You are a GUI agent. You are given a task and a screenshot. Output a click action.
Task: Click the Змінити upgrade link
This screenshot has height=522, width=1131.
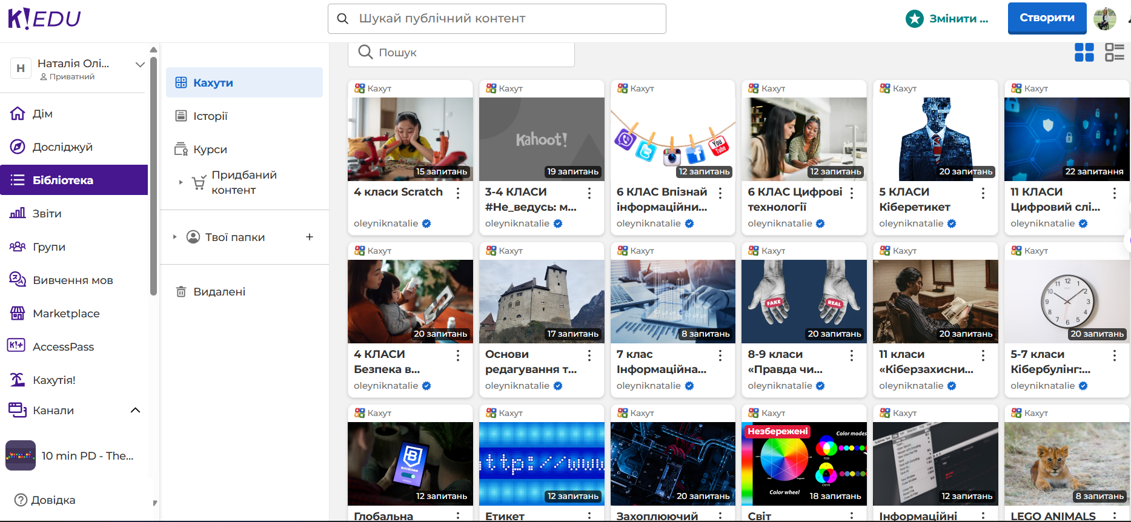click(x=958, y=19)
